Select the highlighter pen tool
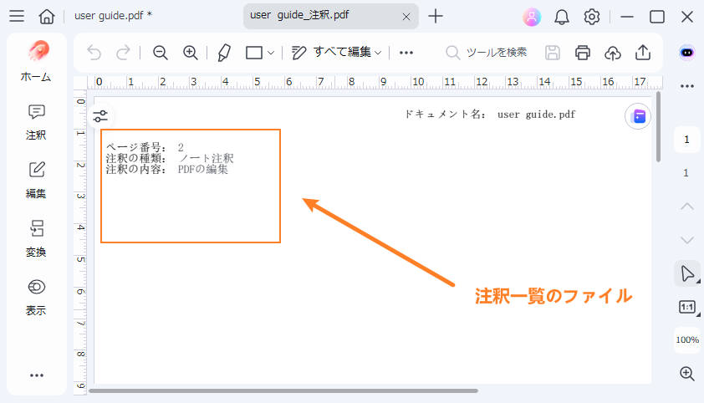 [x=224, y=53]
